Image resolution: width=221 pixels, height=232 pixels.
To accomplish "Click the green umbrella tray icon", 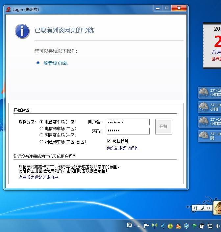I will (194, 226).
